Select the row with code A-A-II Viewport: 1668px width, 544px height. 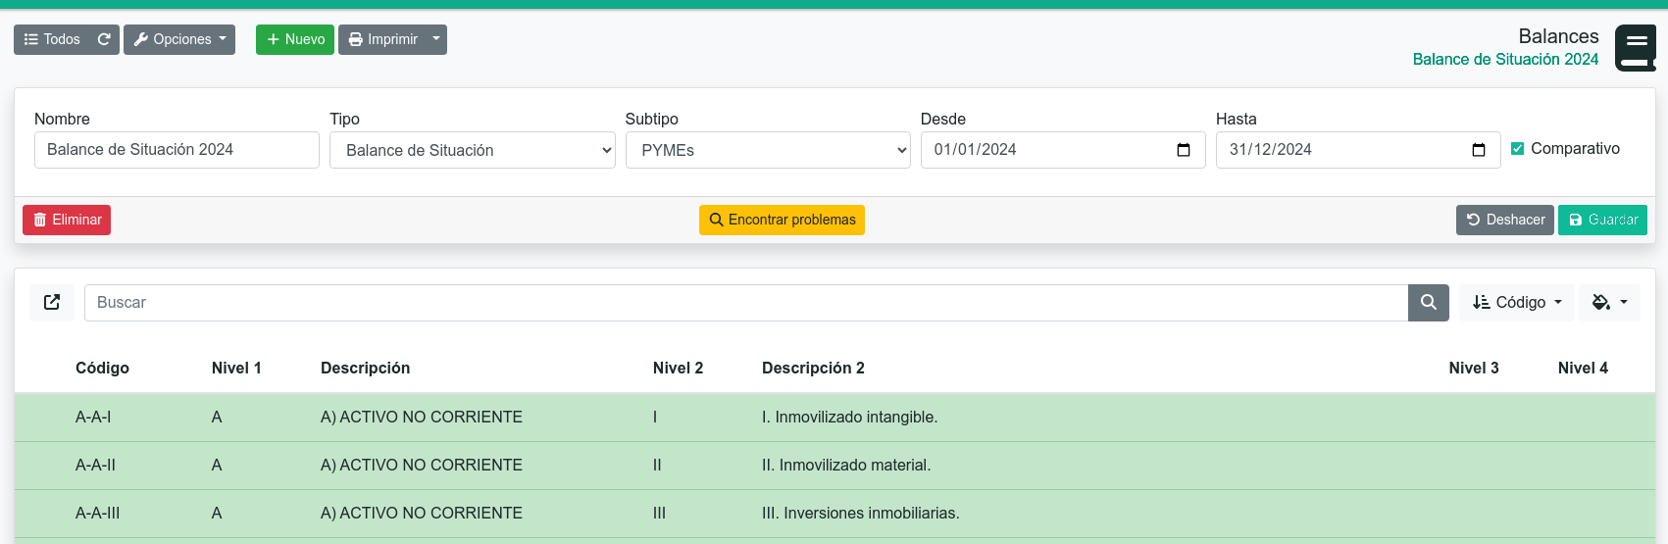coord(834,466)
